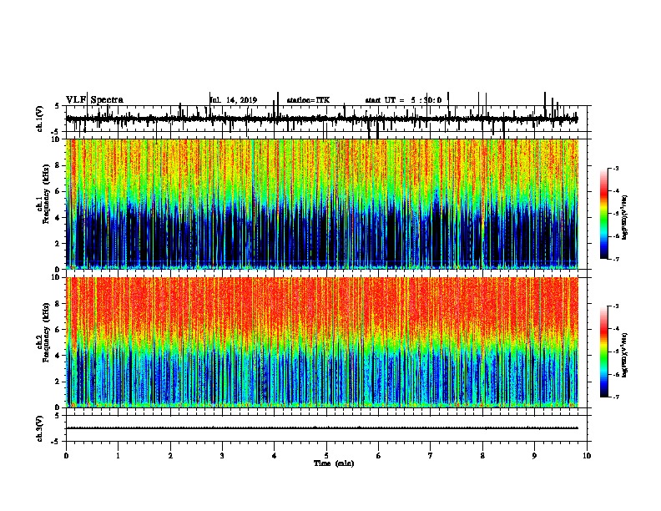Click the "8" kHz tick on ch.1 frequency axis
661x511 pixels.
58,165
